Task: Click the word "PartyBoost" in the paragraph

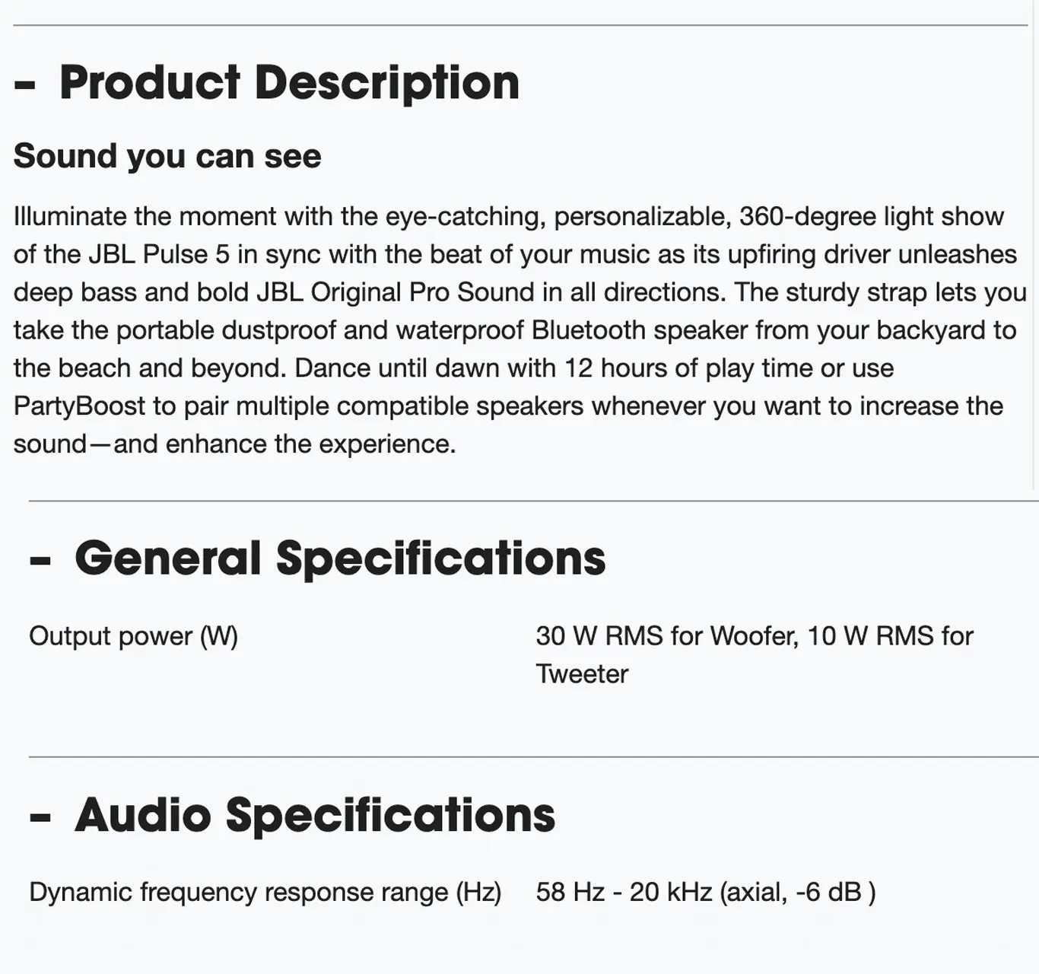Action: coord(79,406)
